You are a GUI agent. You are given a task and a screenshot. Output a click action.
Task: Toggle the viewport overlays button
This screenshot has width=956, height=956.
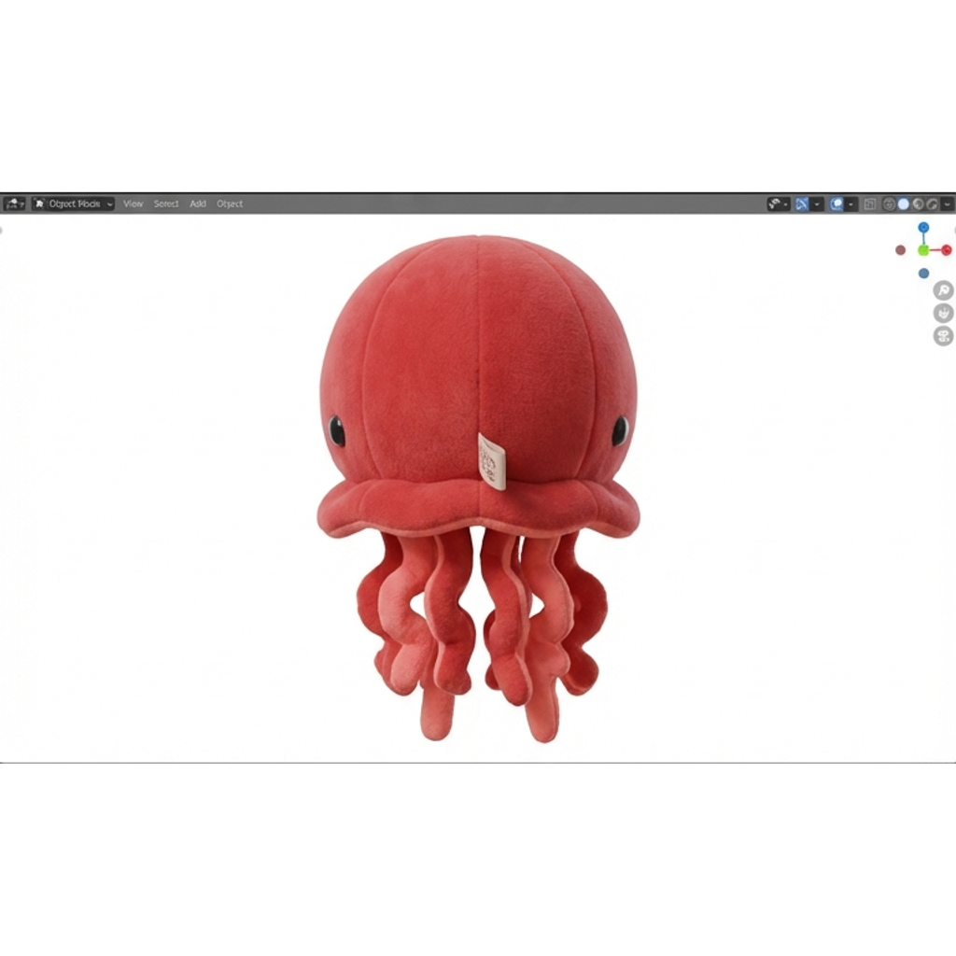(x=836, y=204)
